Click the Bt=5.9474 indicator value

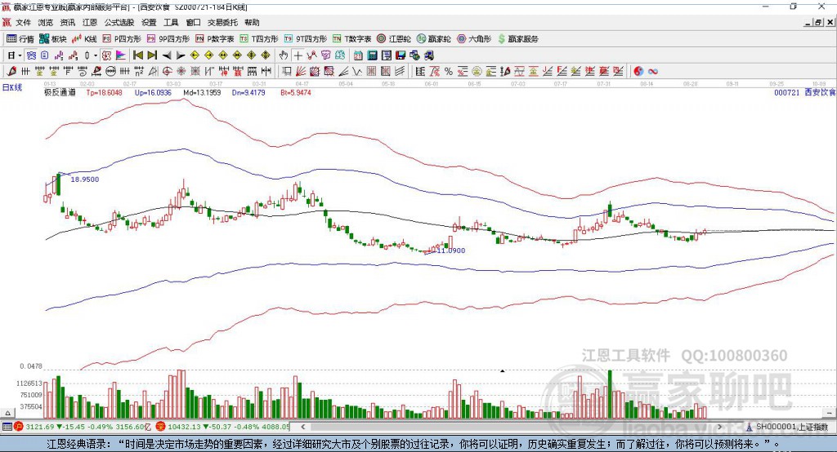pyautogui.click(x=296, y=93)
